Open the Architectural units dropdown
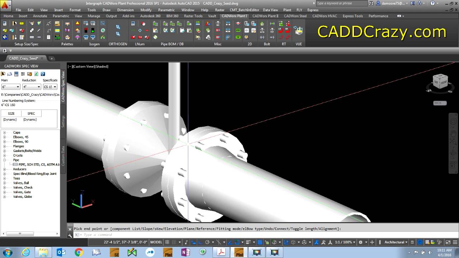This screenshot has width=459, height=258. click(x=396, y=242)
